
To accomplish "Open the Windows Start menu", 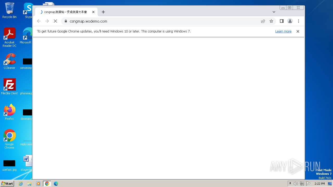I will (x=7, y=183).
